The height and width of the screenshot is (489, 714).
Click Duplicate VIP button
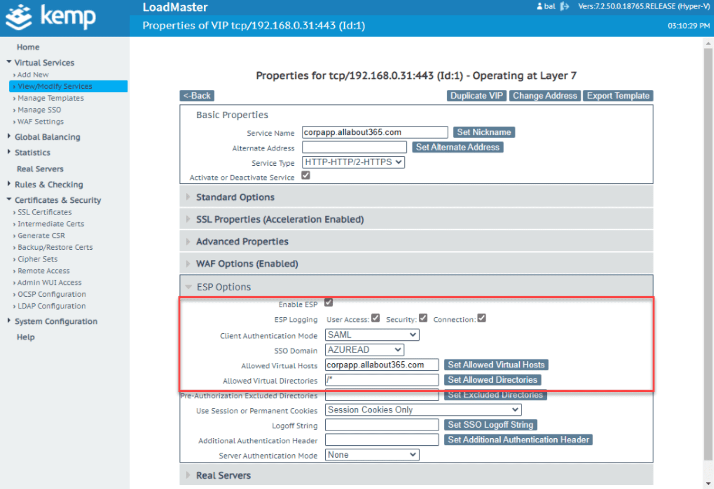[x=476, y=96]
